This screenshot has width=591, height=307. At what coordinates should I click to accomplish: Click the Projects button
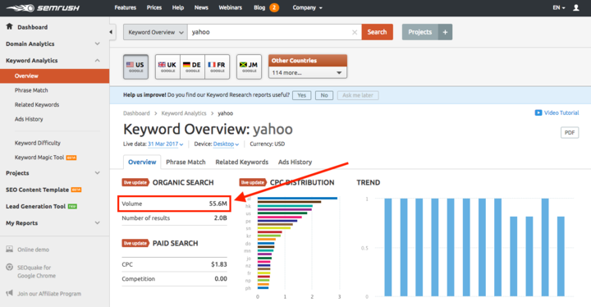pos(420,32)
